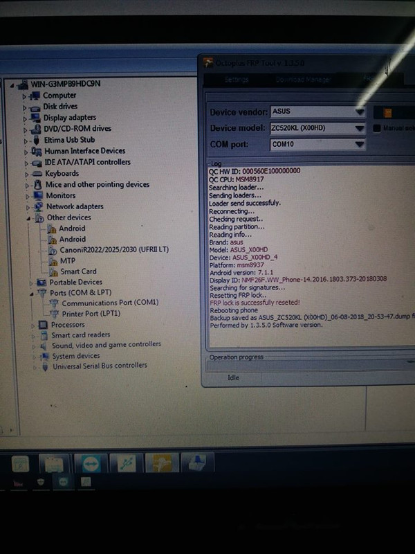Click the log line 'QC CPU: MSM8917'

(236, 179)
